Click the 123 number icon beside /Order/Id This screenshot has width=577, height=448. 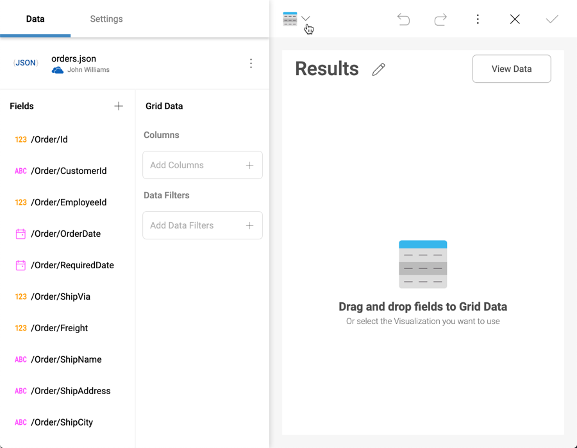(21, 140)
